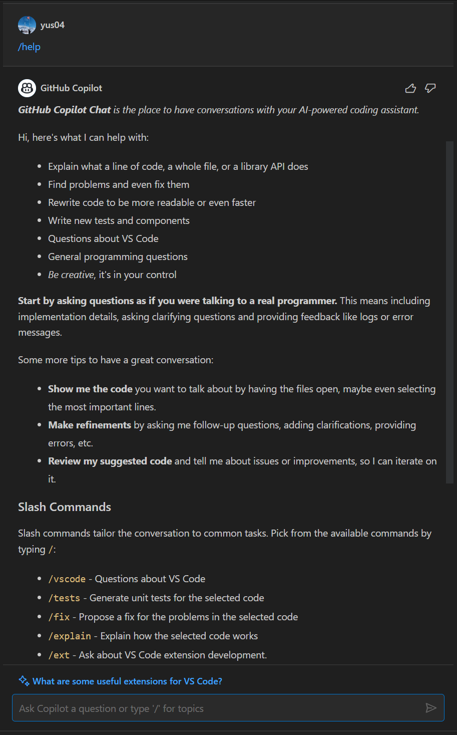Select the /tests slash command

click(x=65, y=598)
